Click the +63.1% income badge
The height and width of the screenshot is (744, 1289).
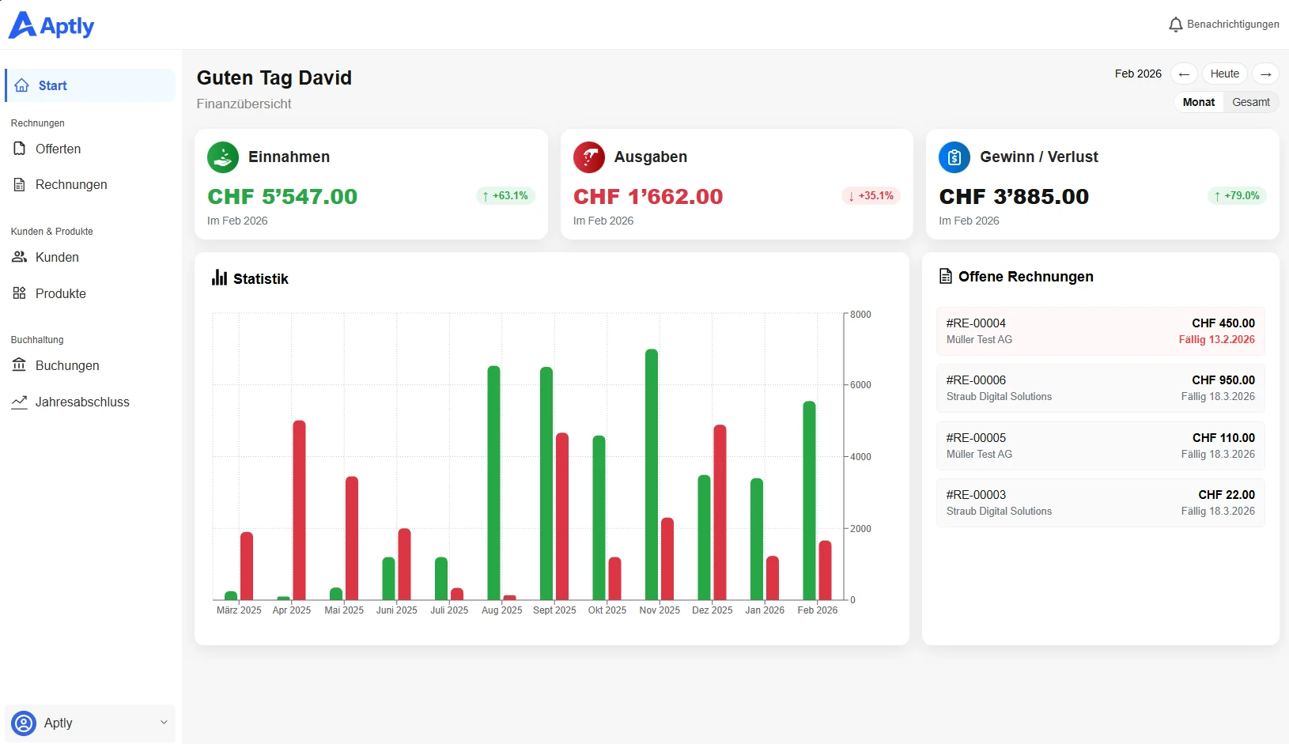[x=506, y=196]
